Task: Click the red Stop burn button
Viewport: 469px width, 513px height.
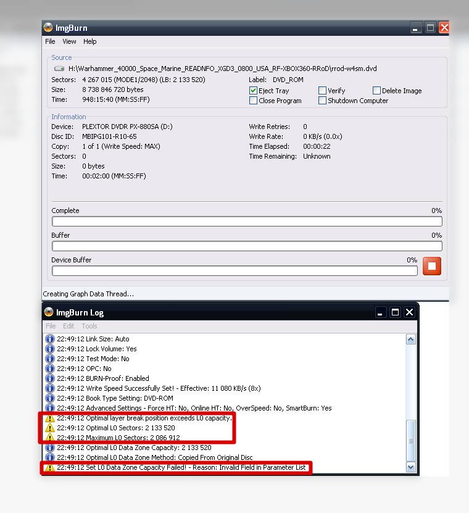Action: click(x=432, y=266)
